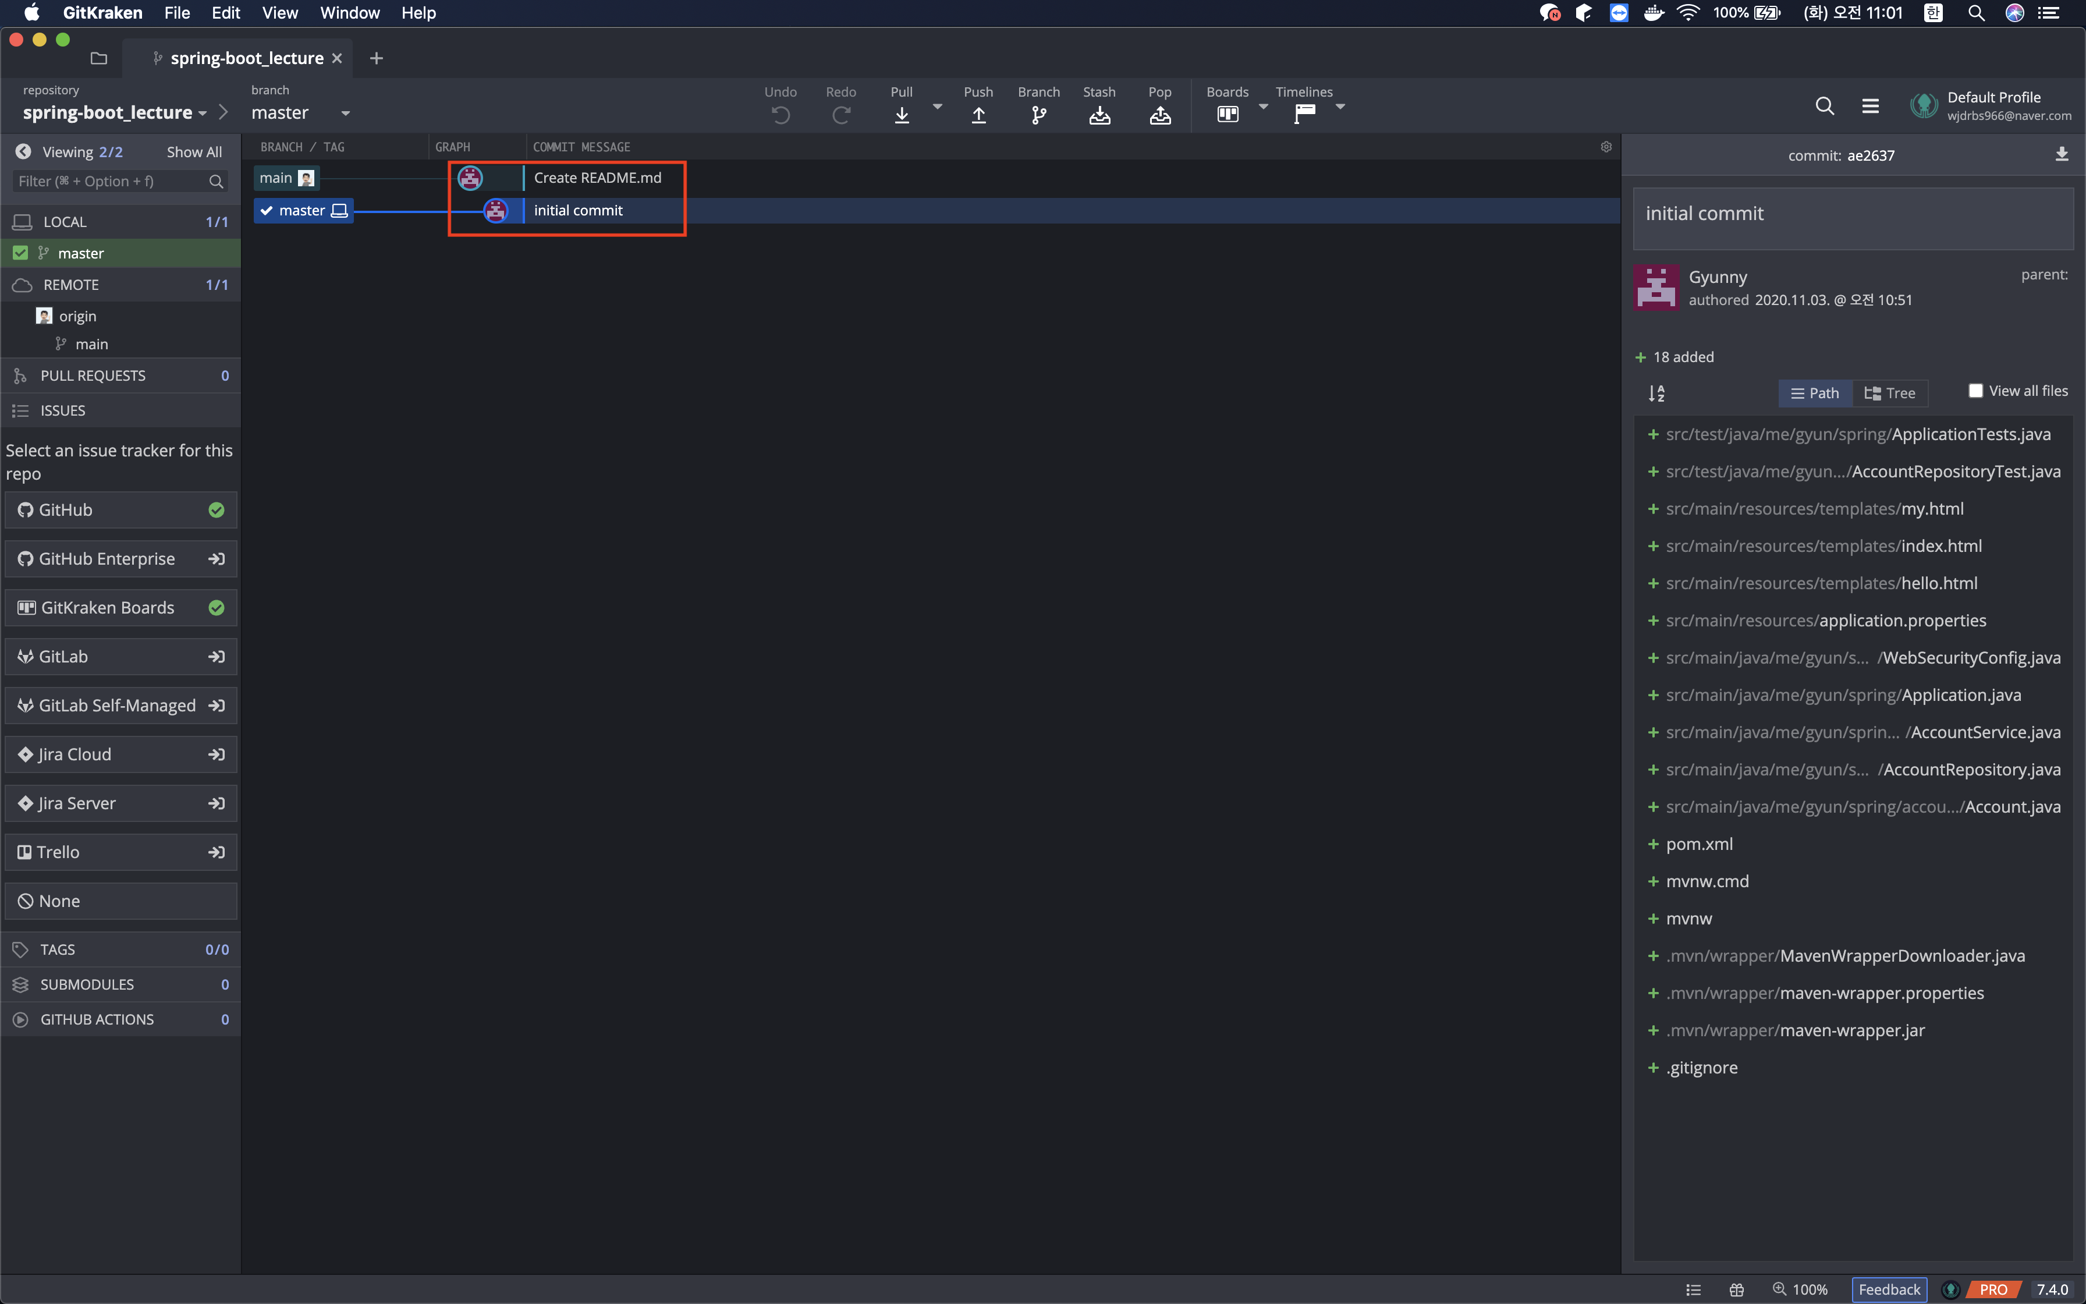Open a new tab with plus button
The width and height of the screenshot is (2086, 1304).
pyautogui.click(x=376, y=58)
